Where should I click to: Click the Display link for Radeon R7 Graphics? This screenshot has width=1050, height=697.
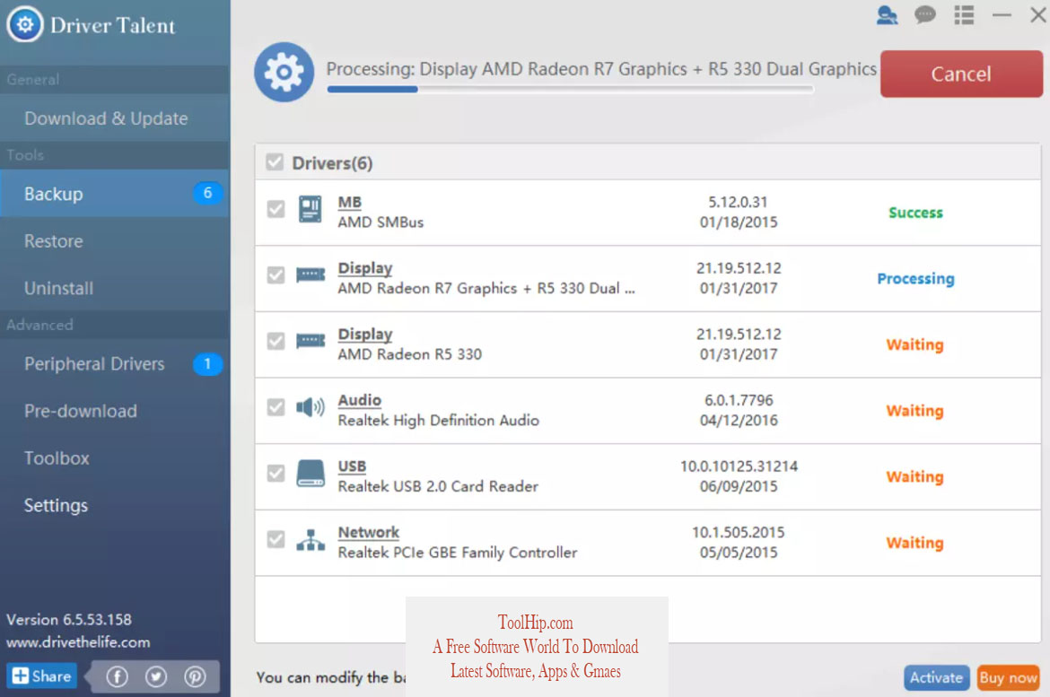(365, 268)
